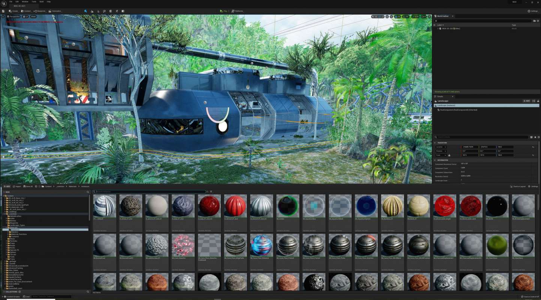Switch to Brush Editing mode icon
The height and width of the screenshot is (300, 541).
pyautogui.click(x=123, y=11)
